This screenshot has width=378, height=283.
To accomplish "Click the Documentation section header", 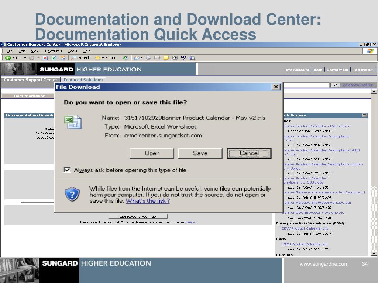I will (30, 96).
